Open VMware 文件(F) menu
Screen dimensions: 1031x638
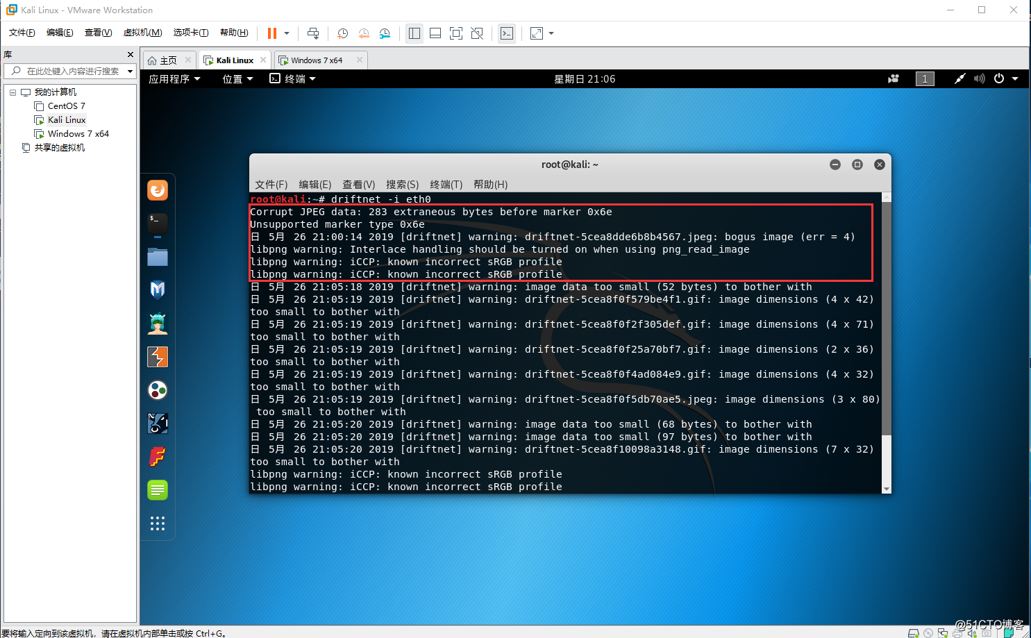(22, 33)
